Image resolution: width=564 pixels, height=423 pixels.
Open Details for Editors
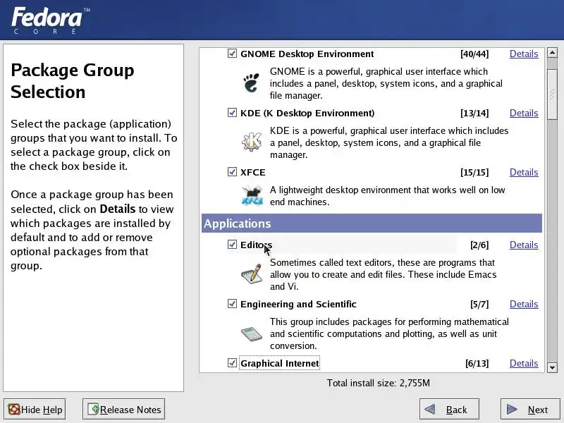click(524, 245)
